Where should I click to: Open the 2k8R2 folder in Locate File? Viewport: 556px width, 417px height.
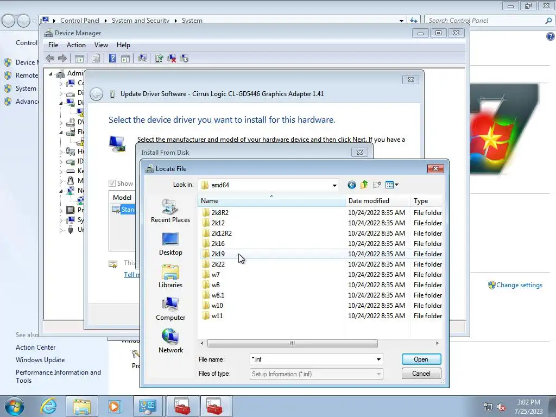pyautogui.click(x=220, y=213)
